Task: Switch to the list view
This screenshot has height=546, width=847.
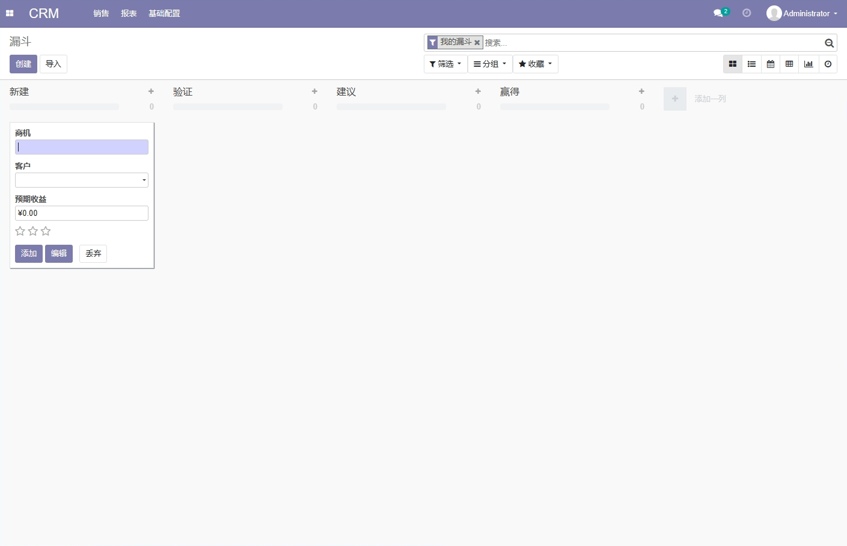Action: tap(751, 64)
